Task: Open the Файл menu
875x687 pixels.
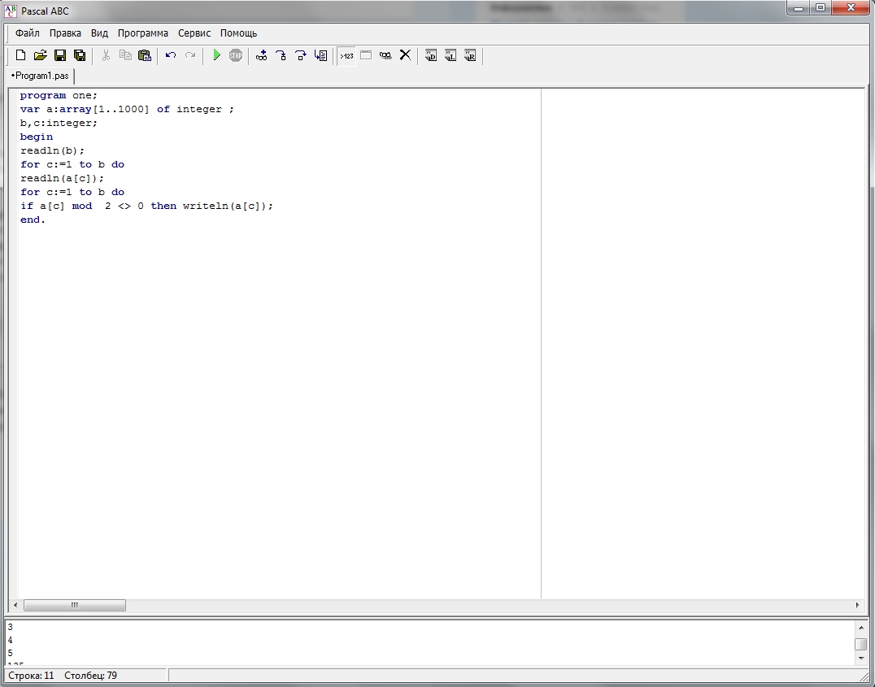Action: (x=27, y=33)
